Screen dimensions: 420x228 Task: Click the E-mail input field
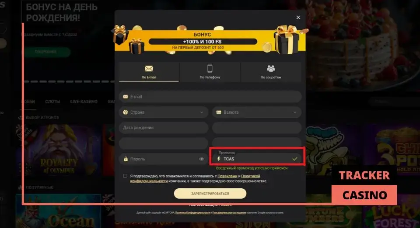point(210,97)
